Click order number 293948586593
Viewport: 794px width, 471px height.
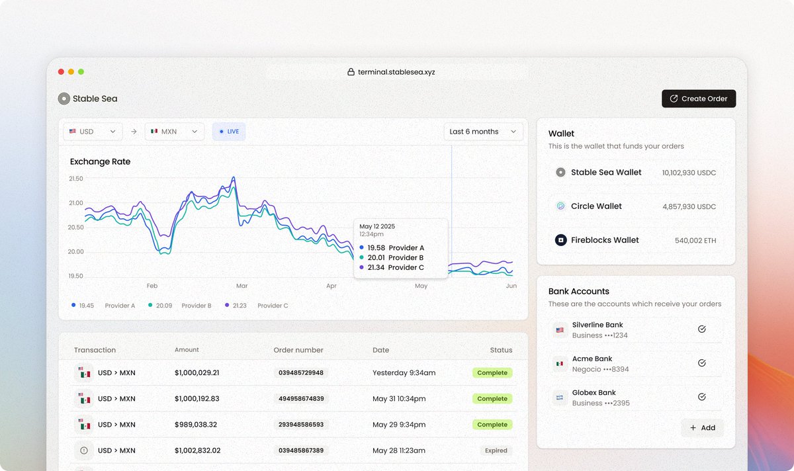(x=301, y=424)
